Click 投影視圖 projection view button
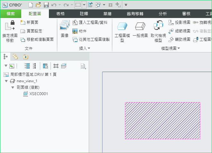Screen dimensions: 212x153 tap(179, 22)
